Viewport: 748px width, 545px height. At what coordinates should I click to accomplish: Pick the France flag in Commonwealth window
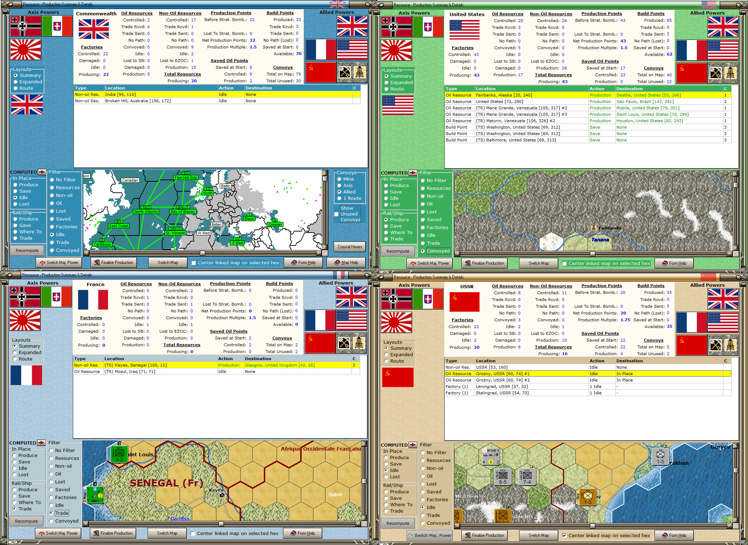[x=321, y=50]
